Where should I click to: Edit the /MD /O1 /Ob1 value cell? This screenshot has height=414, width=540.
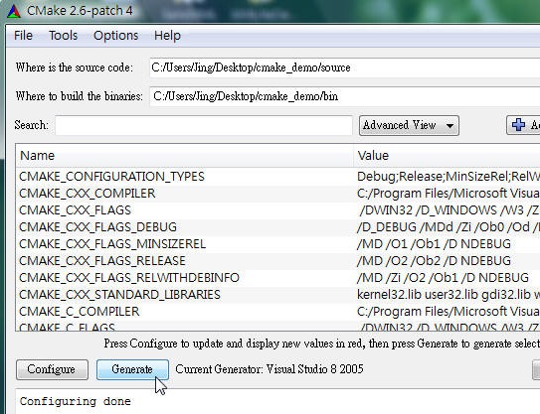click(x=447, y=244)
